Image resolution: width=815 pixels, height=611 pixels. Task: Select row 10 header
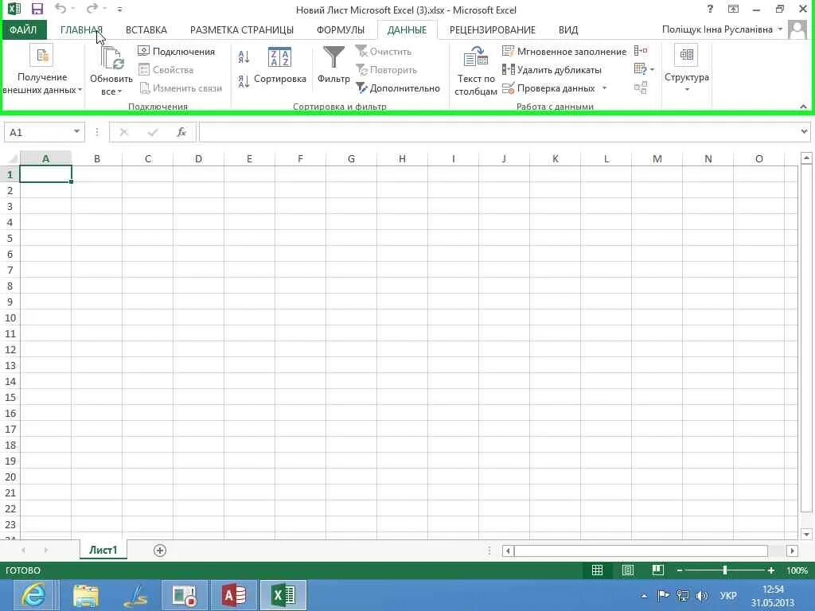tap(10, 318)
